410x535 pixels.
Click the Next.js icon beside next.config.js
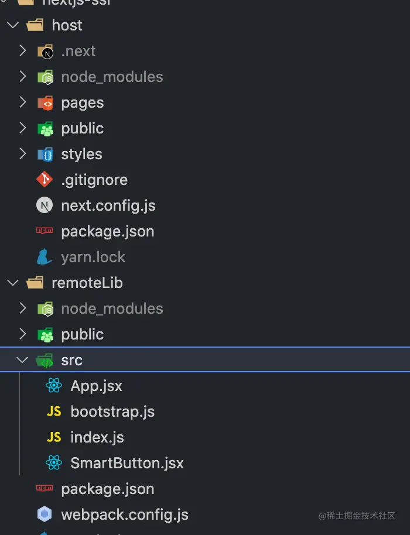(45, 205)
